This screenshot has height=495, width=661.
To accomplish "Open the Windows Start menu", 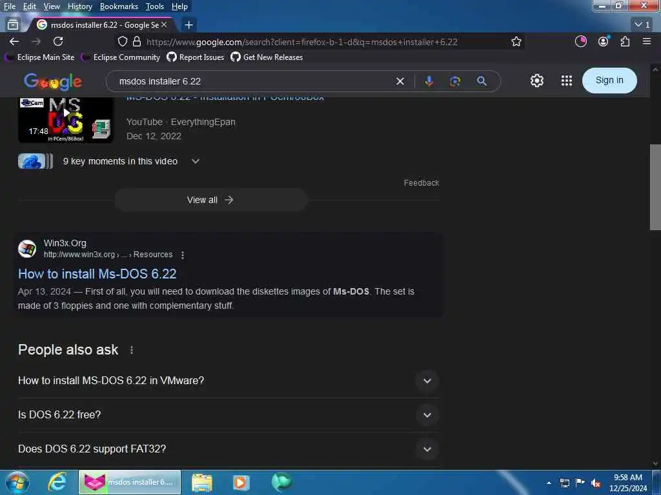I will click(17, 482).
